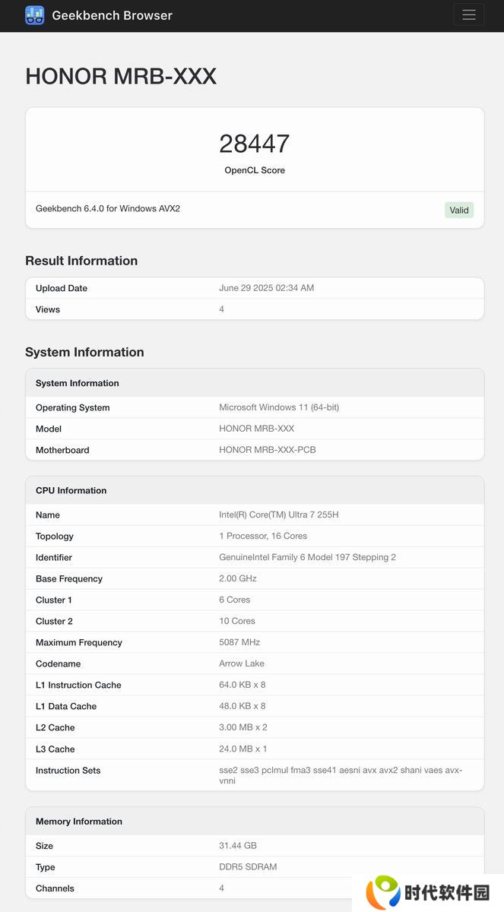This screenshot has height=912, width=504.
Task: Click the 'Maximum Frequency' row label
Action: pos(79,642)
